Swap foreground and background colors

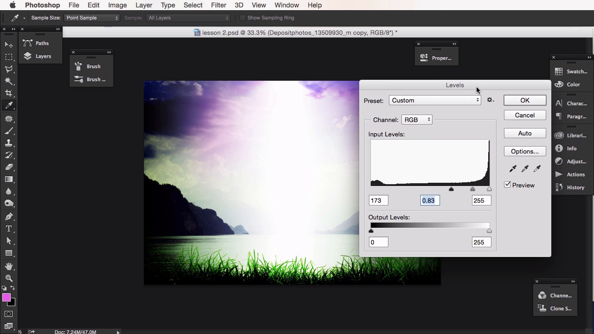(13, 288)
